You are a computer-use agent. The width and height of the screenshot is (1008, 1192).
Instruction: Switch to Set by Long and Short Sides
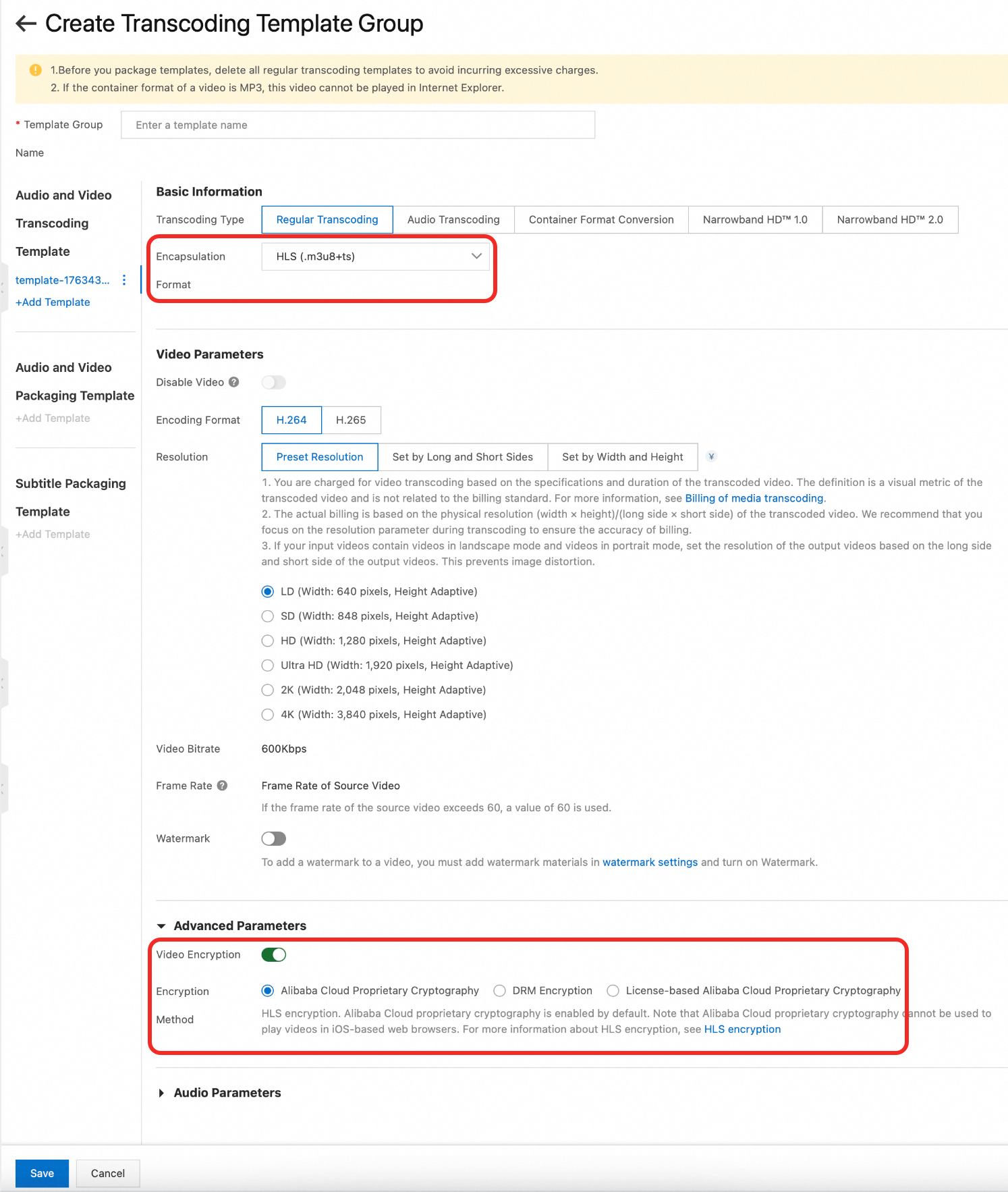[x=463, y=457]
